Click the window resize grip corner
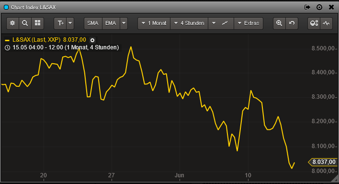This screenshot has height=184, width=339. [335, 179]
